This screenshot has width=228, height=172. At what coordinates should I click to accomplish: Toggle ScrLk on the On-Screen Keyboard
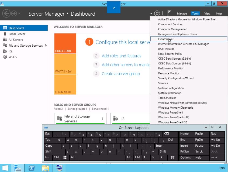pyautogui.click(x=199, y=152)
